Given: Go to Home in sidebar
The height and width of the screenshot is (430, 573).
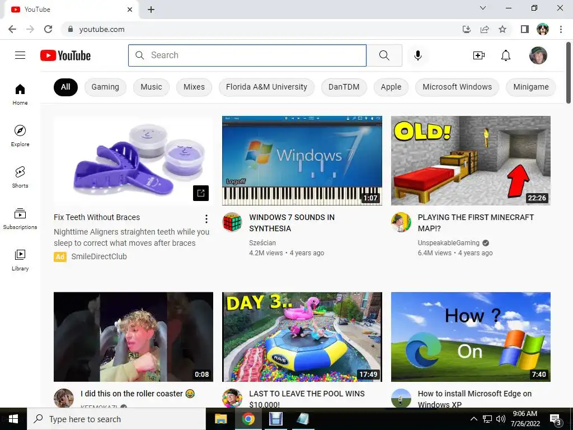Looking at the screenshot, I should point(20,94).
